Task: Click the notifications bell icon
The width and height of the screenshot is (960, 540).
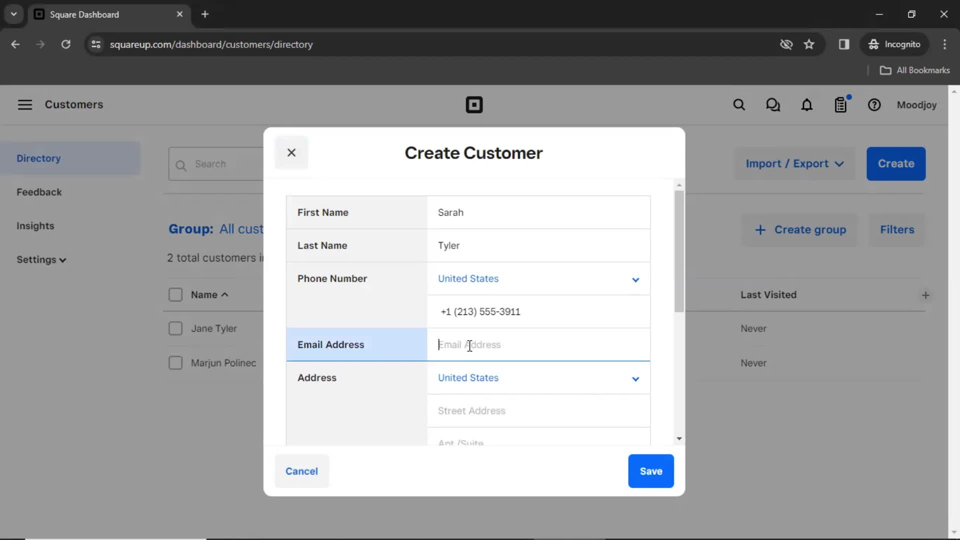Action: click(x=806, y=105)
